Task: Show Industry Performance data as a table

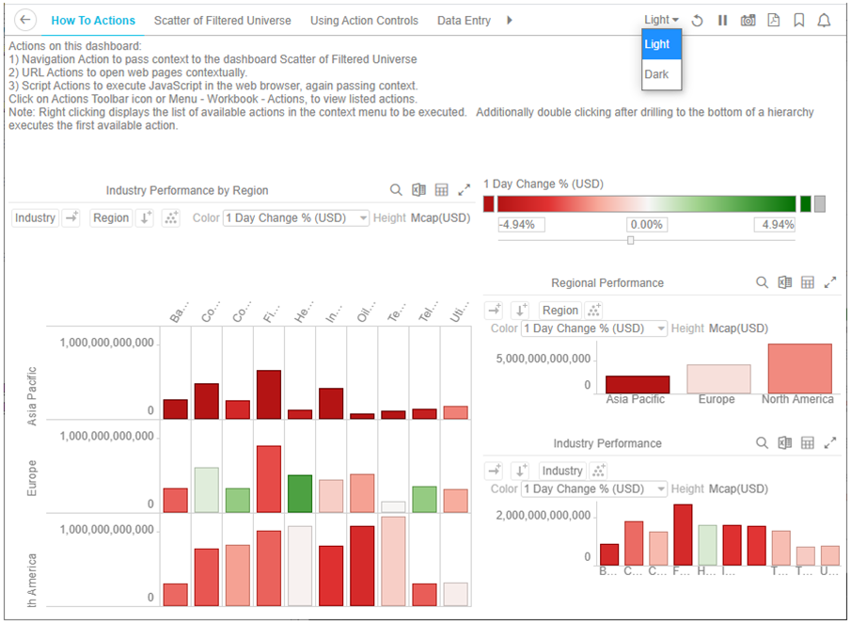Action: point(807,442)
